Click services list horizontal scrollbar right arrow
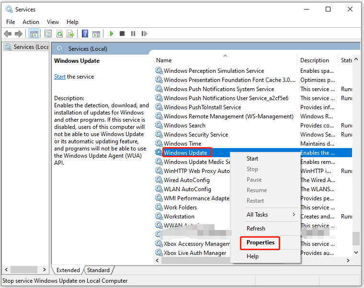Screen dimensions: 364x288 [x=348, y=260]
